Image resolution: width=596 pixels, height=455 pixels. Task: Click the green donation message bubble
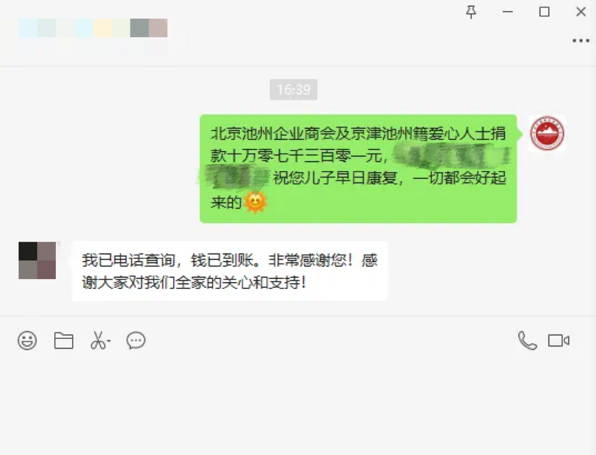coord(358,168)
